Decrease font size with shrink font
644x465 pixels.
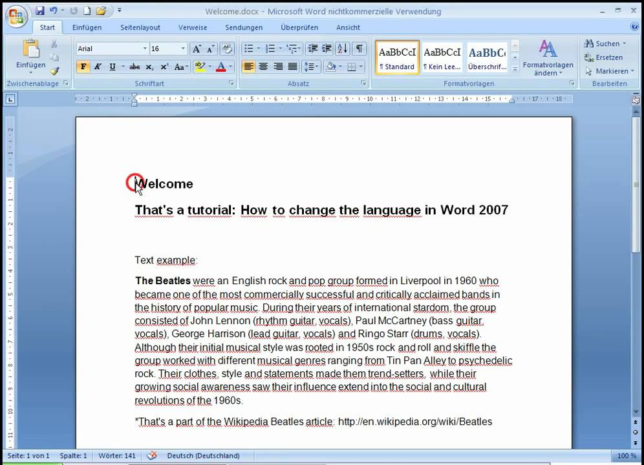(210, 49)
